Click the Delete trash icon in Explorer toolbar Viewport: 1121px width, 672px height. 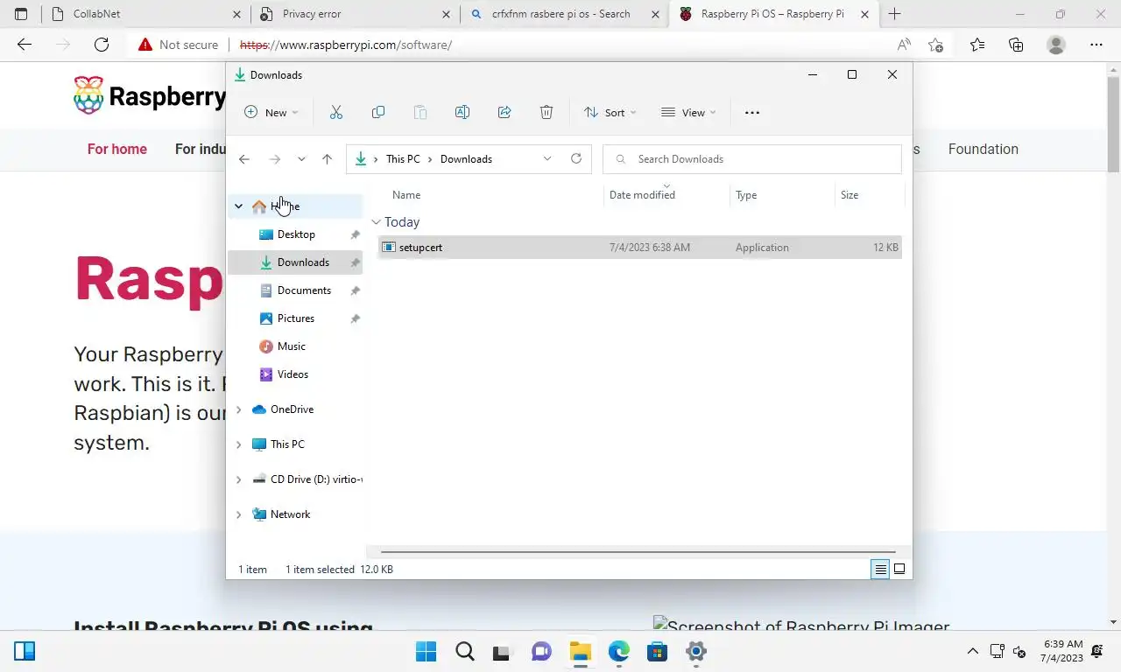(546, 112)
